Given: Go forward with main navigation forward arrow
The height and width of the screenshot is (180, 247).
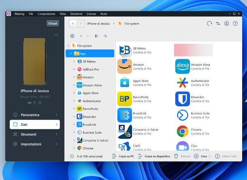Looking at the screenshot, I should (81, 24).
